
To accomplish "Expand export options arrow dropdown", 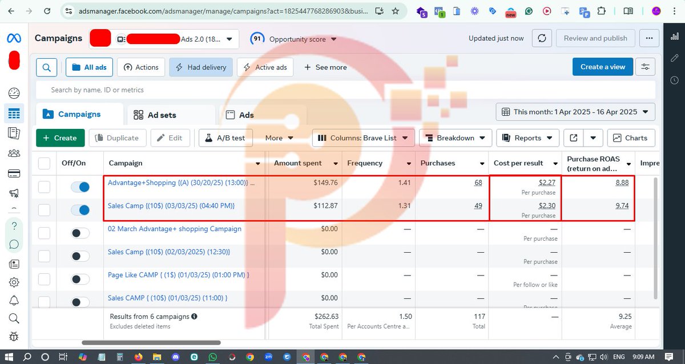I will [x=593, y=137].
